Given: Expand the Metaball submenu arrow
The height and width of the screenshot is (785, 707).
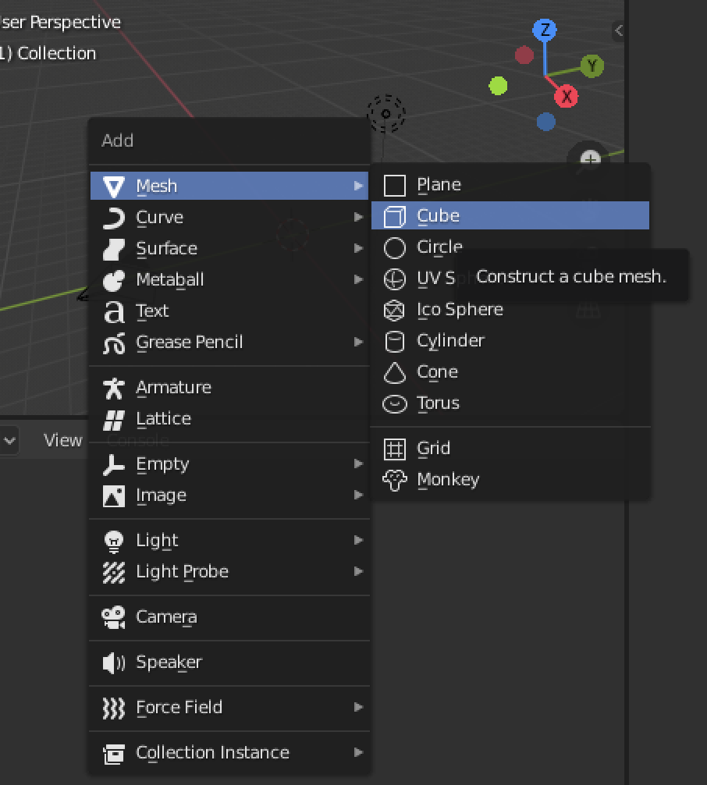Looking at the screenshot, I should [x=358, y=279].
